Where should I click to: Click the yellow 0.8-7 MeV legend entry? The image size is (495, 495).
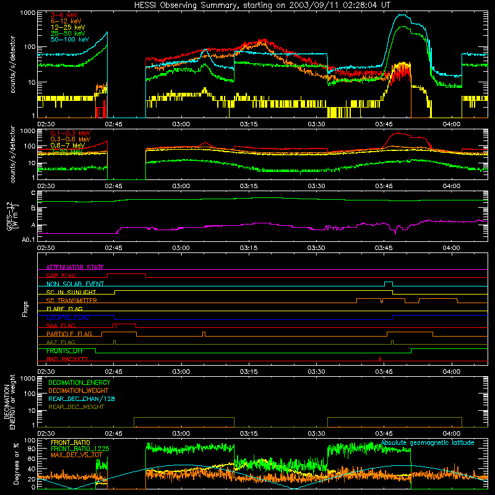pos(68,145)
